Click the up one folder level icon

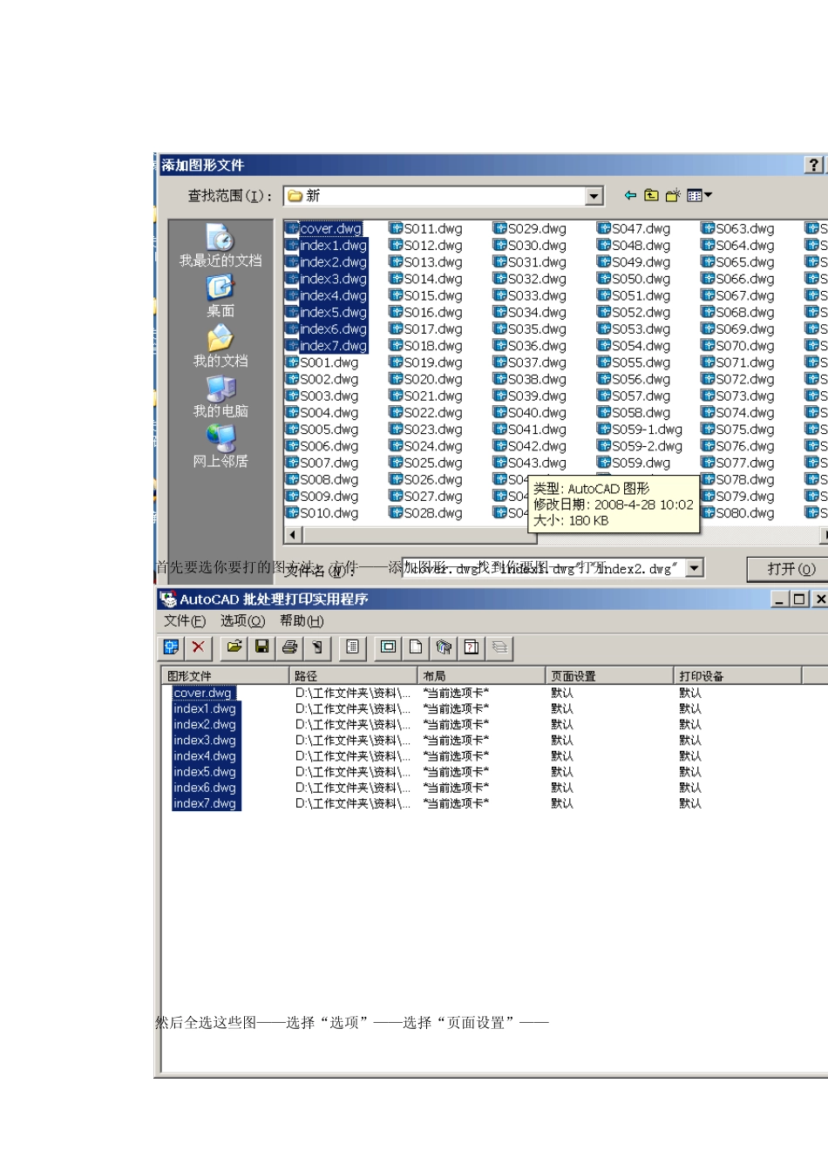tap(651, 196)
